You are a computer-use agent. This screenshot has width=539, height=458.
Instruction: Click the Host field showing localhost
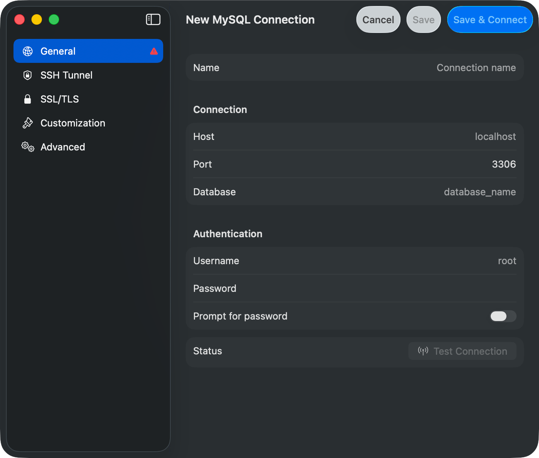[x=354, y=137]
